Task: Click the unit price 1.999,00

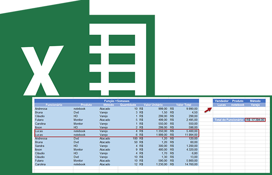Action: (162, 135)
